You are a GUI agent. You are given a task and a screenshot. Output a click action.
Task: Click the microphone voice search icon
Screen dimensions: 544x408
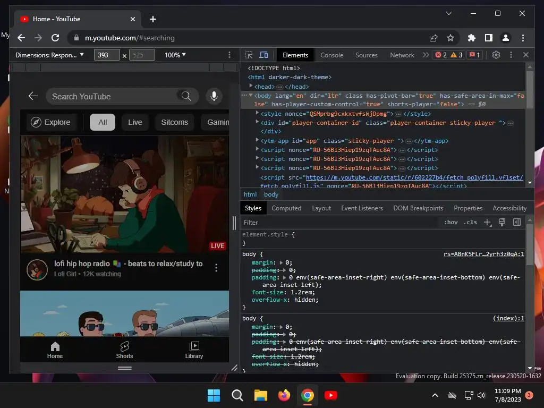click(214, 96)
